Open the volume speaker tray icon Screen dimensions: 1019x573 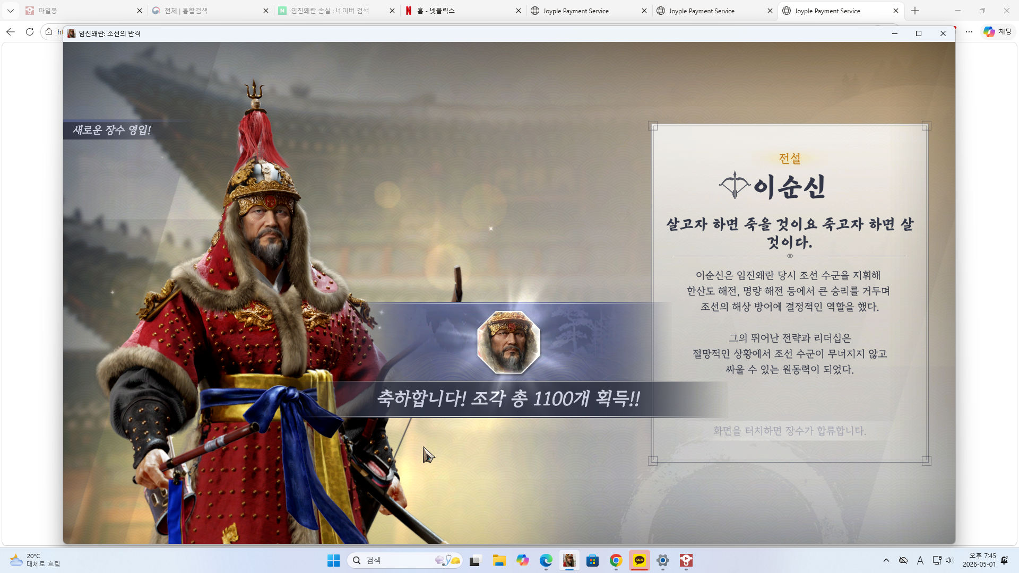tap(949, 560)
